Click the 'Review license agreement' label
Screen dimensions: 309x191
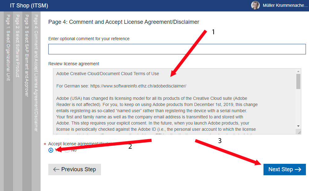(74, 64)
